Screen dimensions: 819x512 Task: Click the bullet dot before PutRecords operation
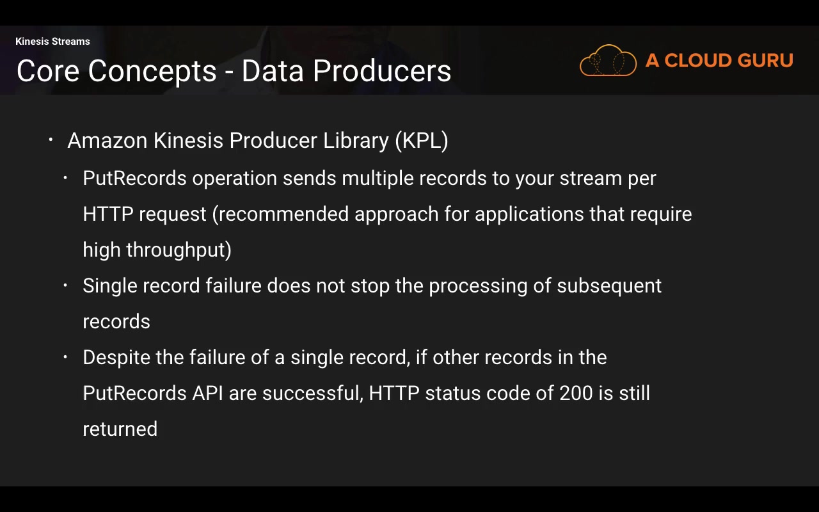click(x=66, y=177)
